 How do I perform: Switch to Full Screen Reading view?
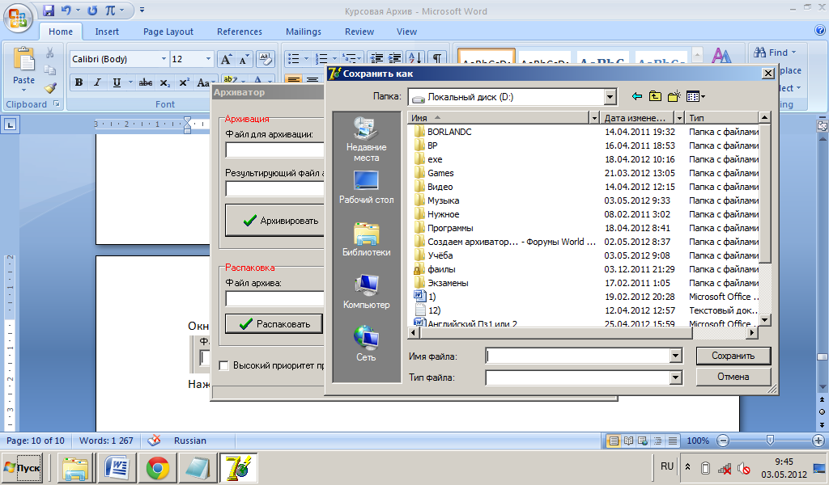tap(628, 441)
